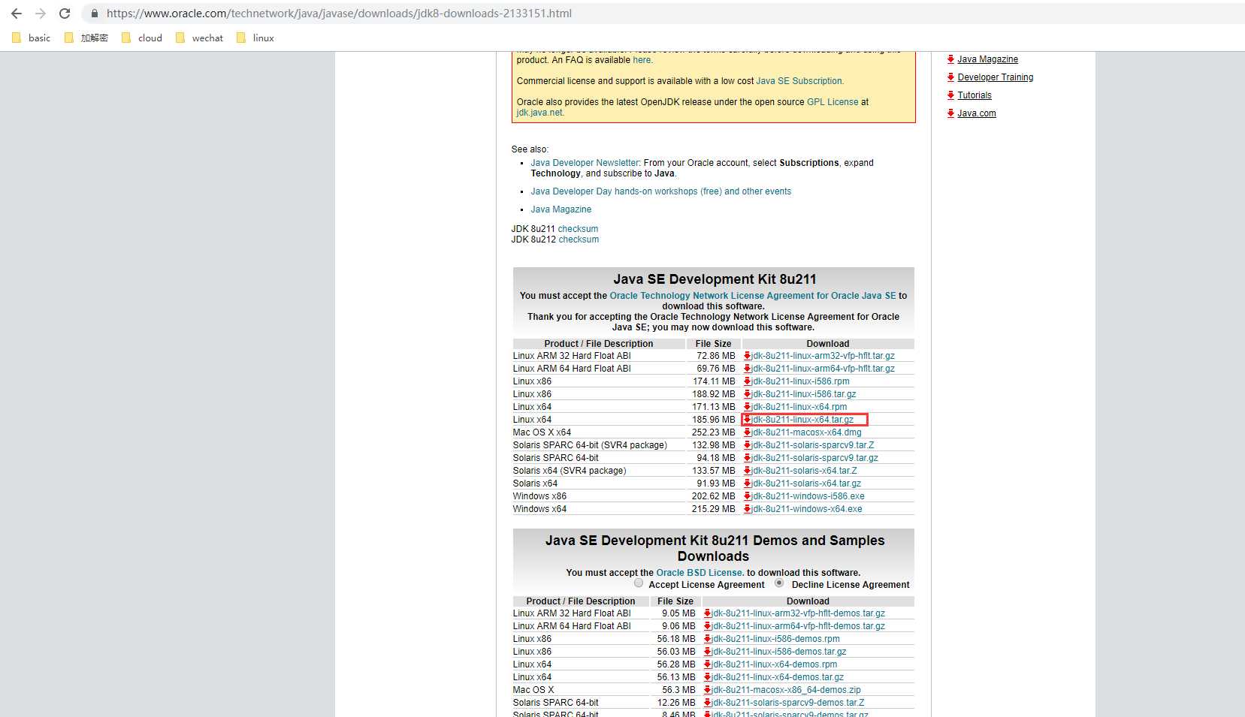1245x717 pixels.
Task: Open the Java Developer Newsletter link
Action: pos(585,163)
